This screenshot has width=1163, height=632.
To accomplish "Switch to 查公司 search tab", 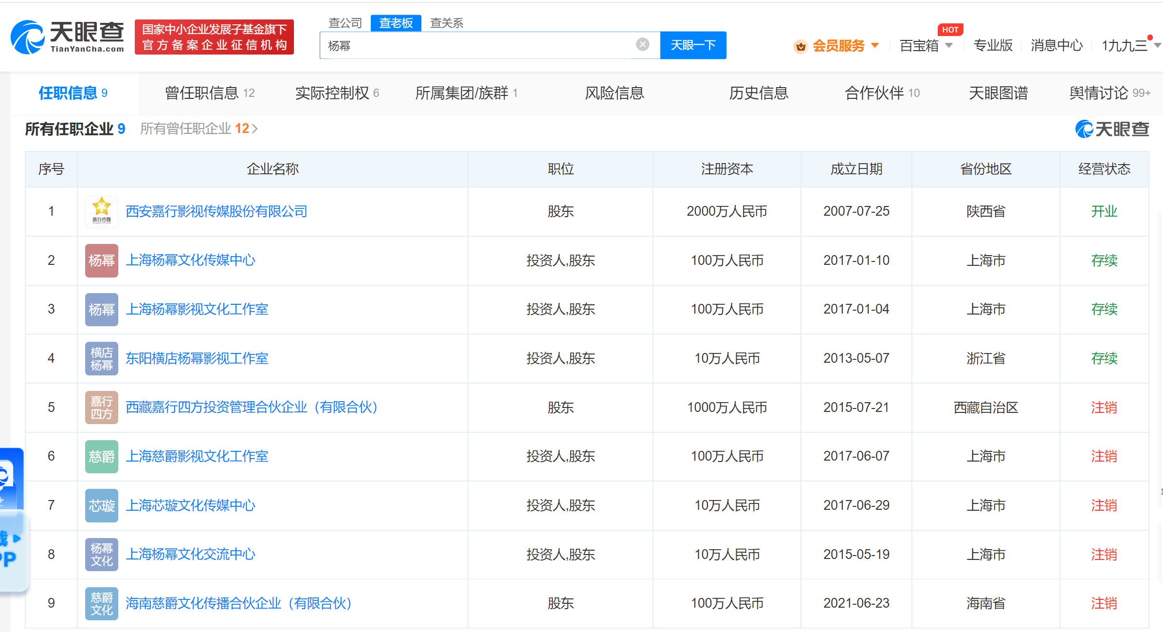I will click(x=345, y=23).
